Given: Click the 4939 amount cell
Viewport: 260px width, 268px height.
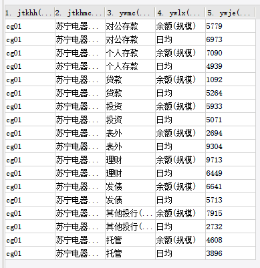Looking at the screenshot, I should pyautogui.click(x=231, y=66).
